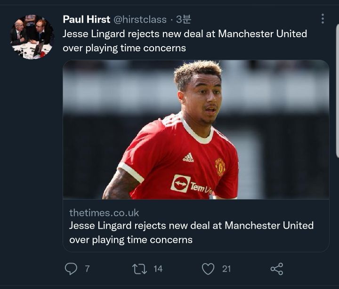The height and width of the screenshot is (289, 339).
Task: Click the TeamViewer sponsor logo on the jersey
Action: [192, 185]
